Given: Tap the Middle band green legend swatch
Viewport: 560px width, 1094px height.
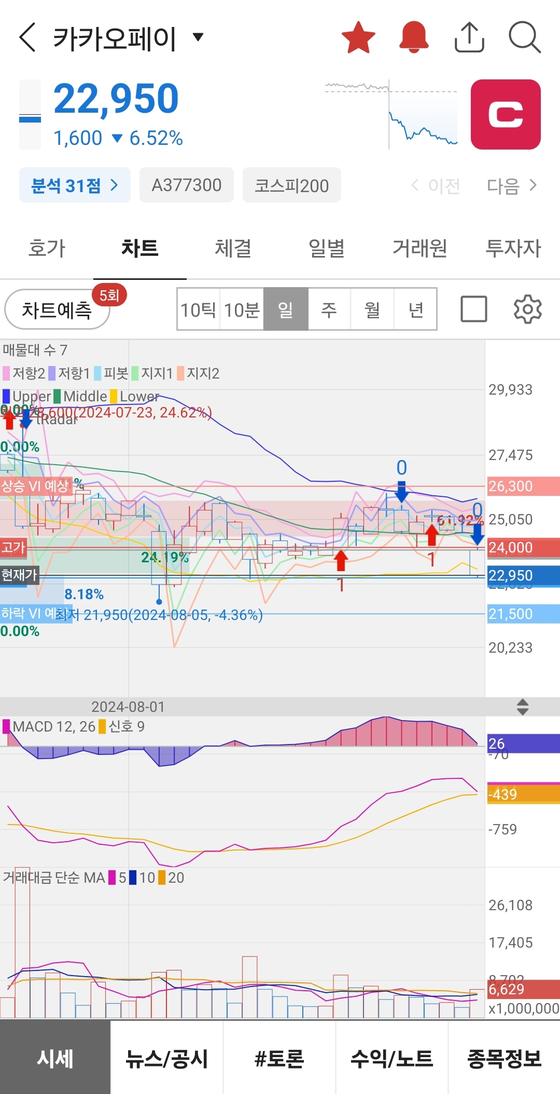Looking at the screenshot, I should pyautogui.click(x=57, y=397).
